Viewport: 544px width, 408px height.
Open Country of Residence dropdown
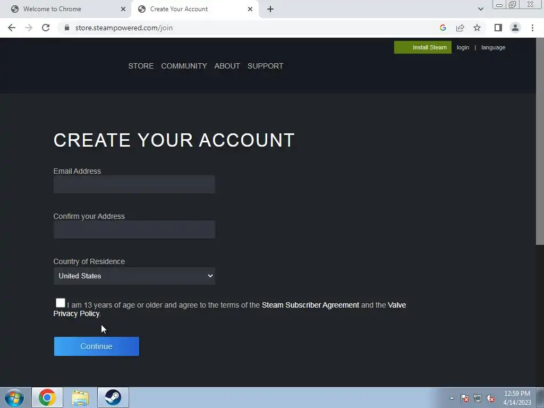pyautogui.click(x=134, y=276)
